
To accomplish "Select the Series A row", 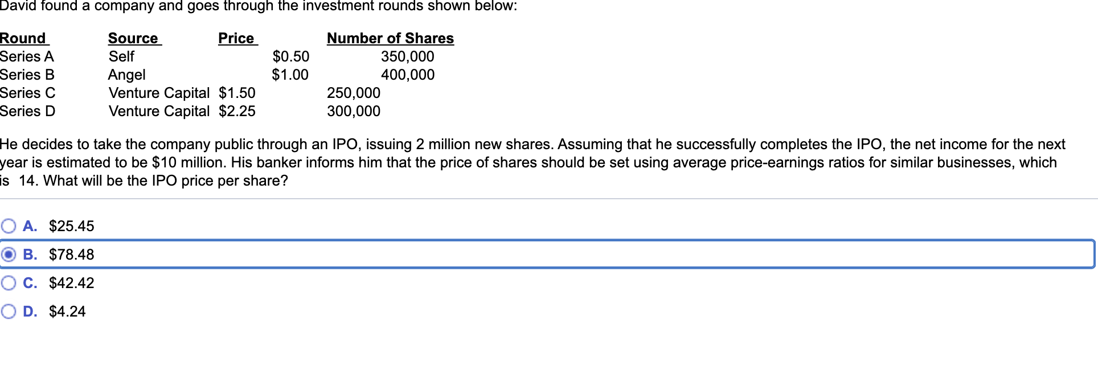I will click(x=27, y=56).
